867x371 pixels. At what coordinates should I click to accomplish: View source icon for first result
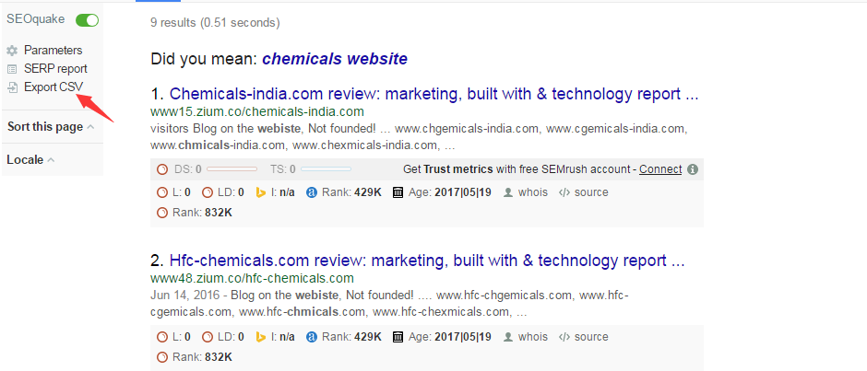564,192
